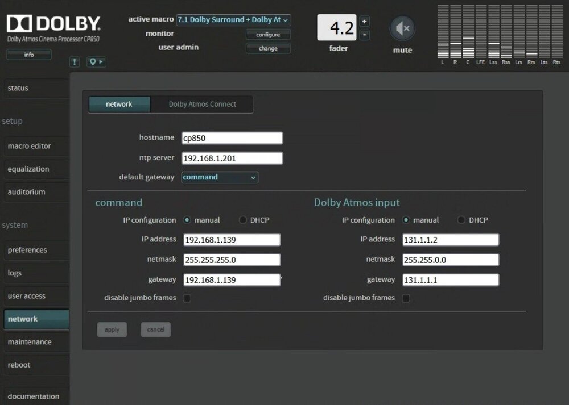Open the active macro dropdown
The height and width of the screenshot is (405, 569).
(233, 20)
